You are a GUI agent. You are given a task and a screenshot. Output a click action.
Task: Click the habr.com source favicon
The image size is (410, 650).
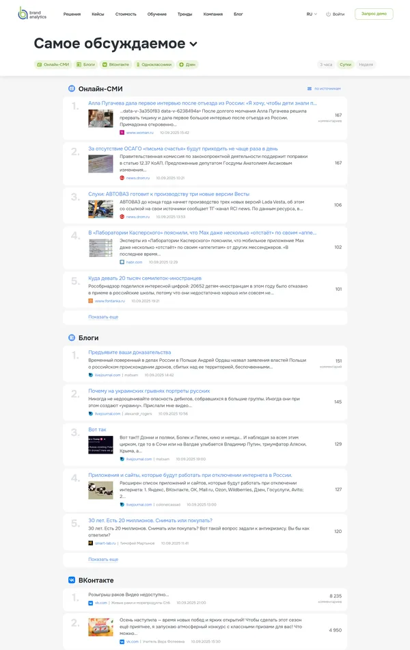[x=122, y=262]
